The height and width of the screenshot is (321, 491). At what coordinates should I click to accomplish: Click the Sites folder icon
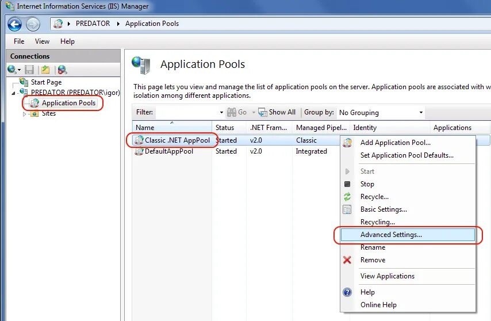34,113
